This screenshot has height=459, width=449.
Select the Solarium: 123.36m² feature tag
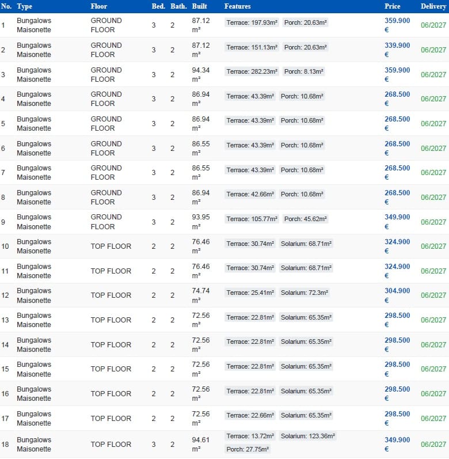[308, 436]
